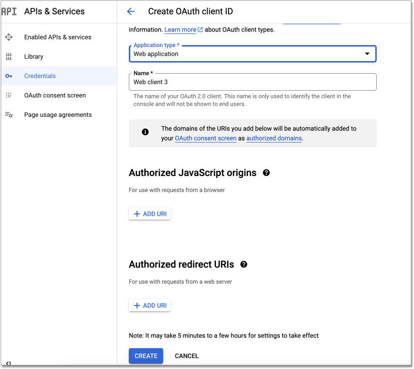Click the Credentials key icon in the sidebar
The height and width of the screenshot is (369, 414).
tap(8, 76)
